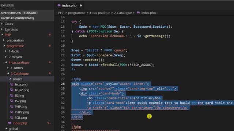The height and width of the screenshot is (131, 234).
Task: Expand the 1-Armes folder arrow
Action: [8, 68]
